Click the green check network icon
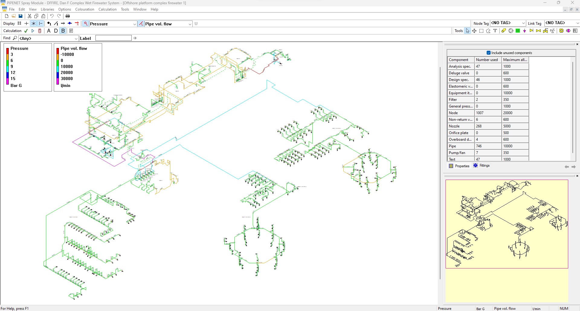This screenshot has width=580, height=311. point(26,31)
